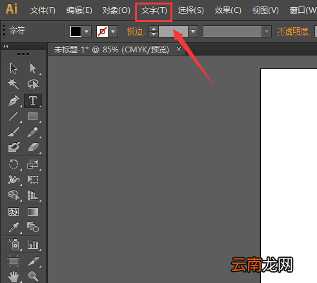Select the Eraser tool
Image resolution: width=317 pixels, height=283 pixels.
pyautogui.click(x=33, y=147)
